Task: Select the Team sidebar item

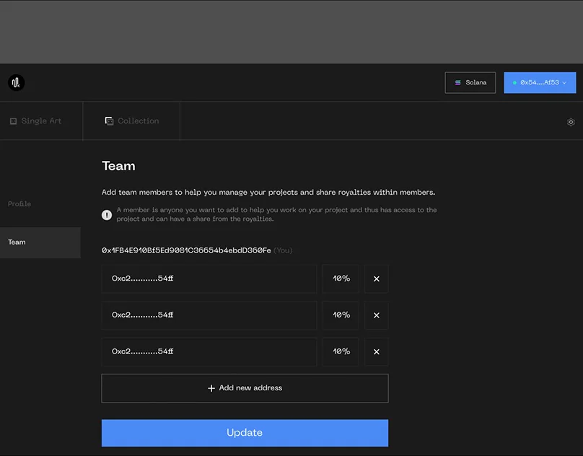Action: 40,242
